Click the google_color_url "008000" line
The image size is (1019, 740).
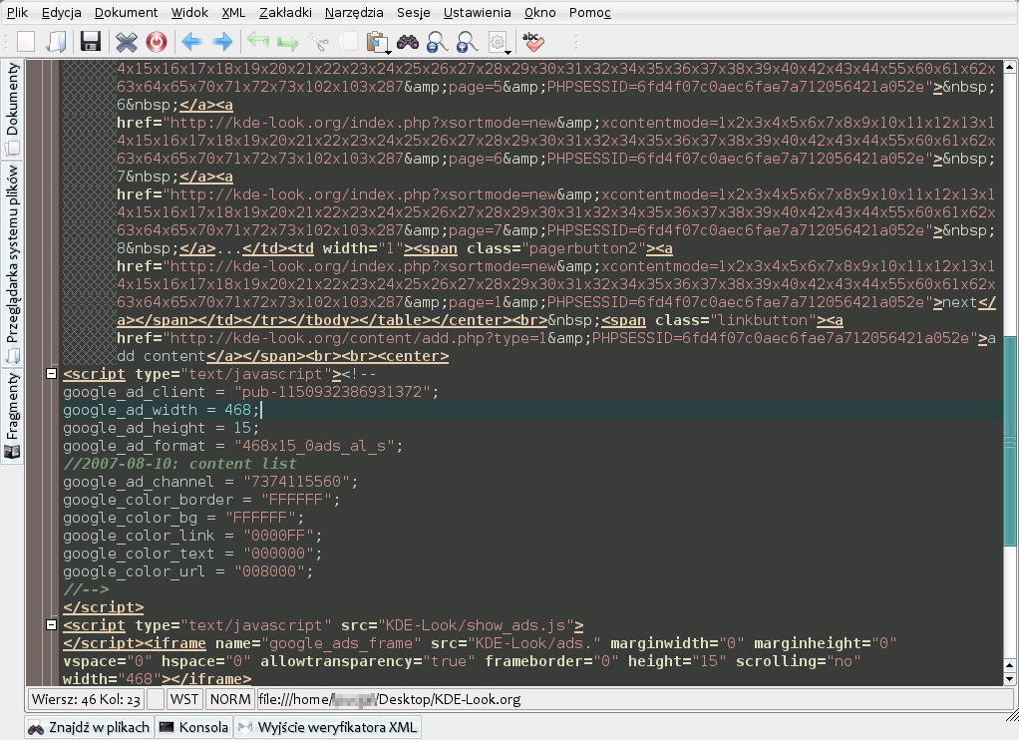(x=187, y=570)
